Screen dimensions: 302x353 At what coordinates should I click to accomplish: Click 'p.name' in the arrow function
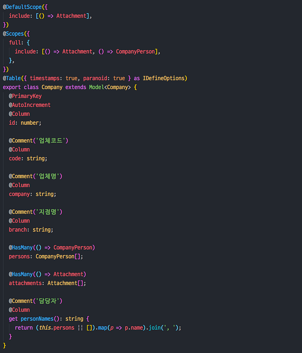134,328
